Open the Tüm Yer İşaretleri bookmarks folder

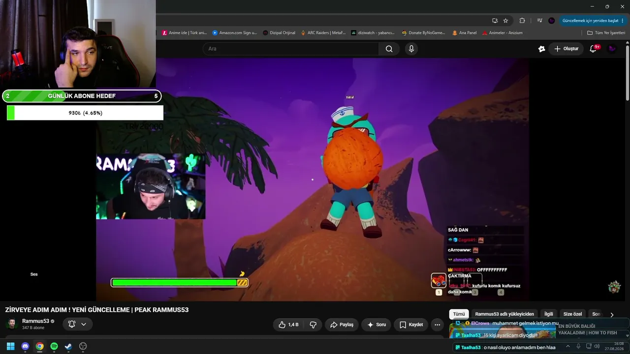(x=606, y=33)
